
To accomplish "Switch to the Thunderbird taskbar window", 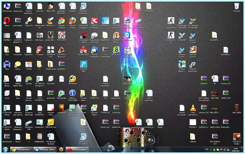I will pos(45,150).
